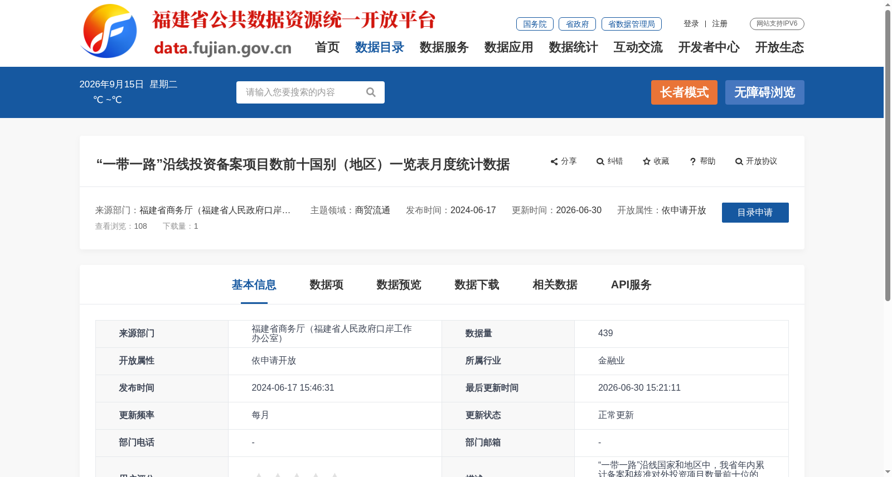Click the search magnifier icon
The image size is (892, 477).
[371, 92]
